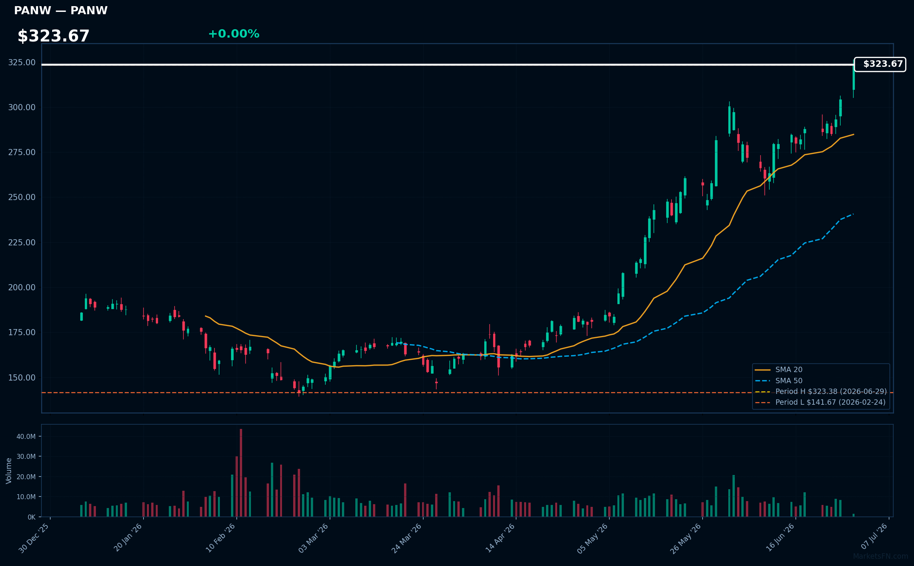The image size is (914, 566).
Task: Click the 150.00 price axis label
Action: coord(22,378)
